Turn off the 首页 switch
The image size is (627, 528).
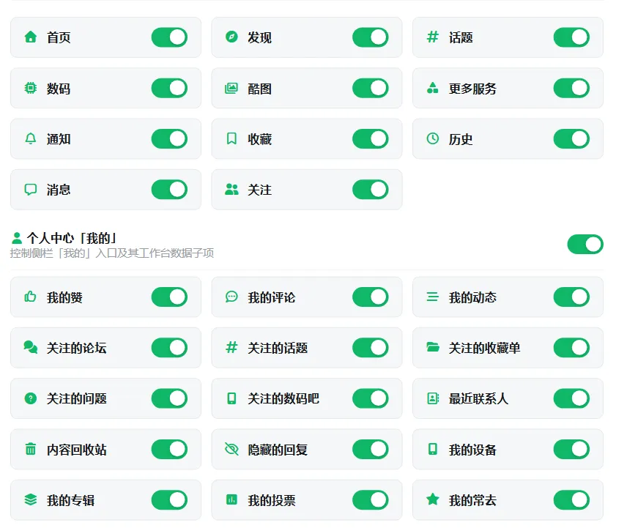[169, 37]
